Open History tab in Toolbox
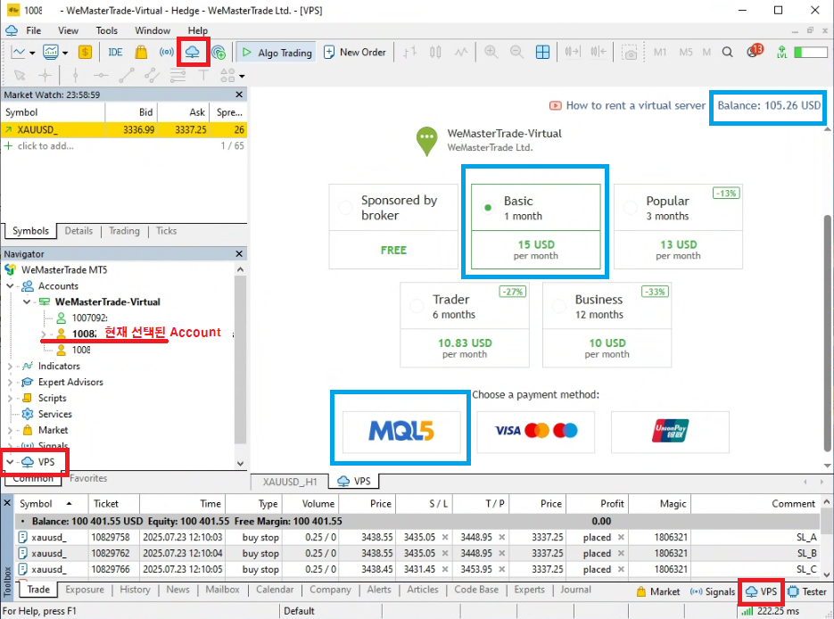834x619 pixels. (x=135, y=590)
